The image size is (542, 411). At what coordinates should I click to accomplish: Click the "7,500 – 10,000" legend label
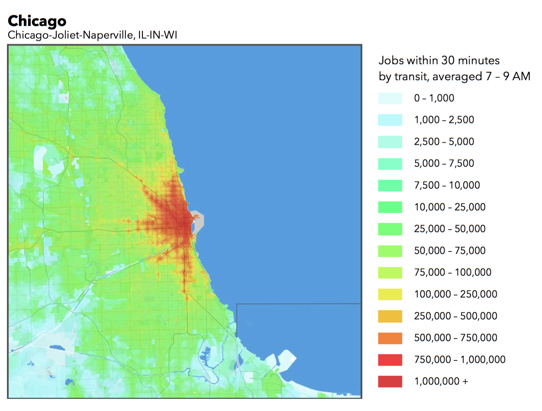(x=447, y=185)
